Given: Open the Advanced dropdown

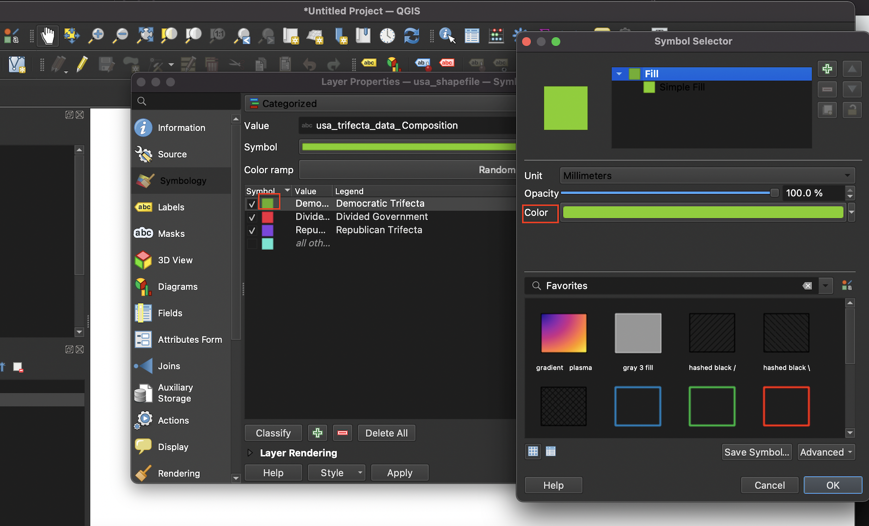Looking at the screenshot, I should (x=826, y=452).
